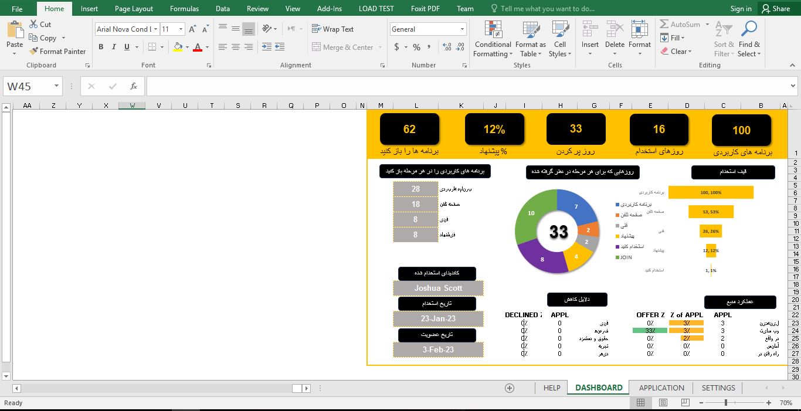Image resolution: width=801 pixels, height=411 pixels.
Task: Click Decrease Decimal icon
Action: coord(460,47)
